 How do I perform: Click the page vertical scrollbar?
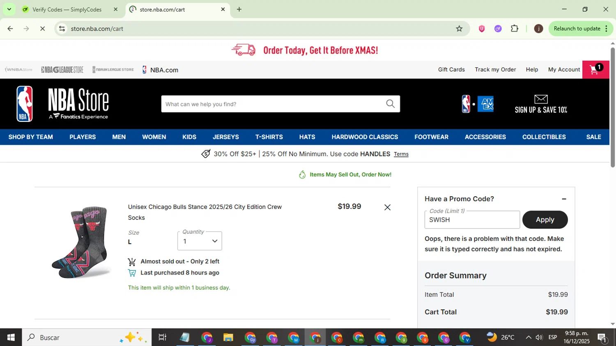click(x=613, y=108)
